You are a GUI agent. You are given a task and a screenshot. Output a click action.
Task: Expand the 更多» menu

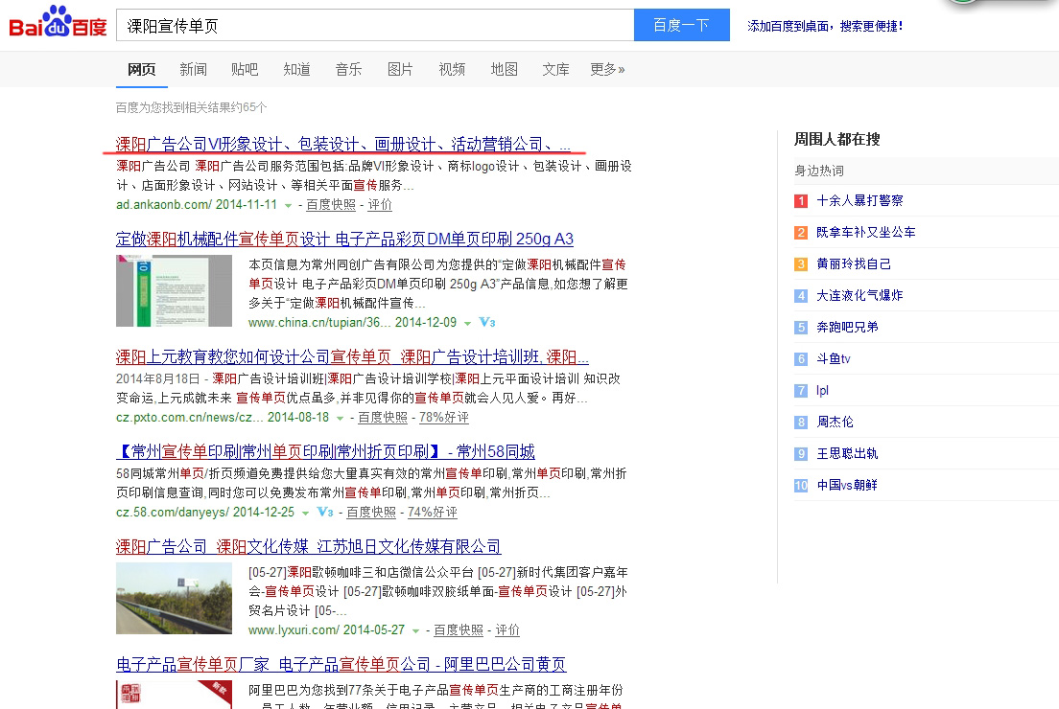pos(607,70)
